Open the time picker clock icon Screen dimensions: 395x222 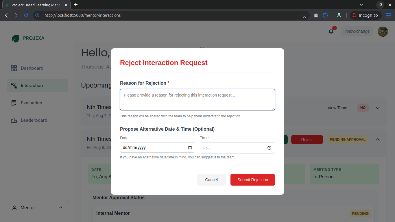coord(269,148)
